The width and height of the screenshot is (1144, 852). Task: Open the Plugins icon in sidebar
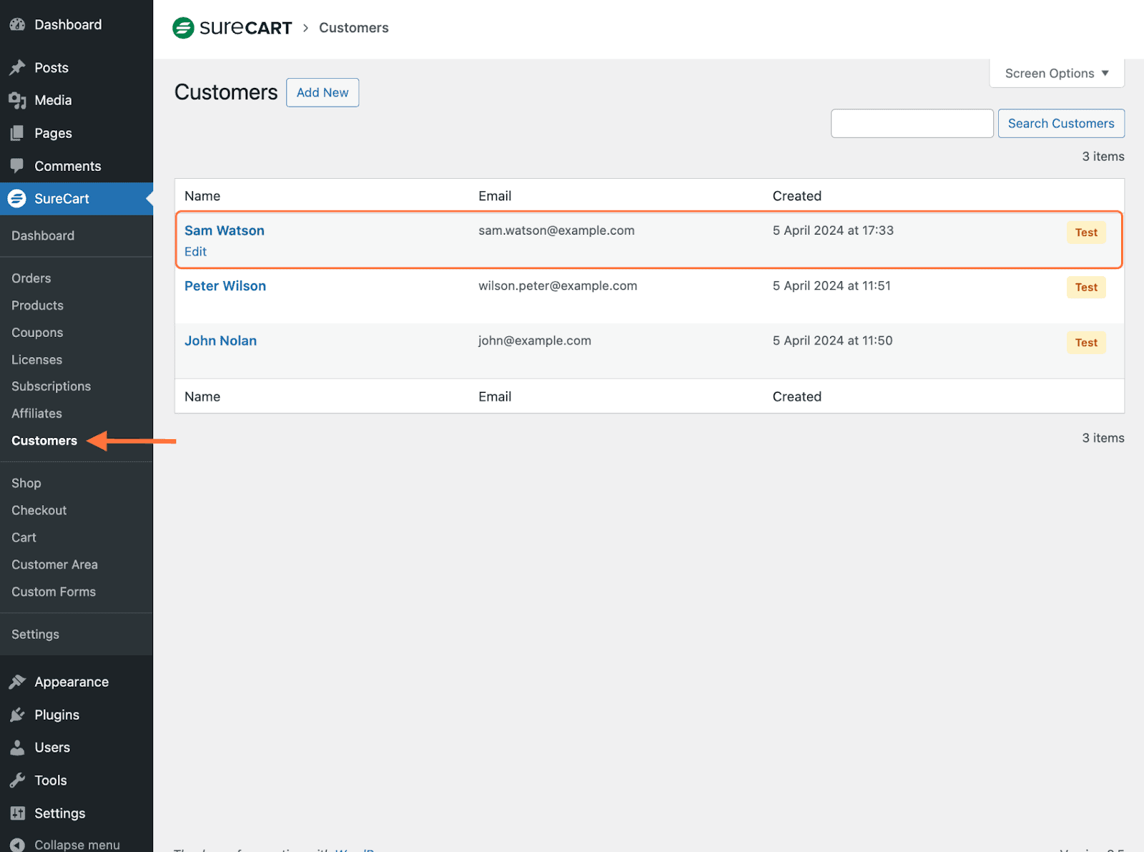[x=18, y=714]
